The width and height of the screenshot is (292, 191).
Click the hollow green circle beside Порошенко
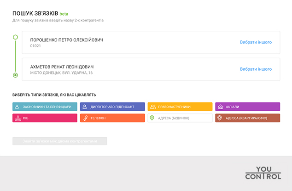pos(16,37)
